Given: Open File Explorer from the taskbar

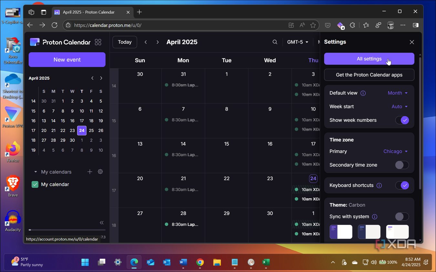Looking at the screenshot, I should [217, 262].
